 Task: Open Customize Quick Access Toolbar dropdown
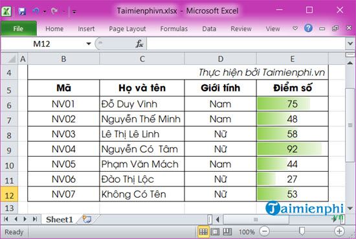pos(74,12)
